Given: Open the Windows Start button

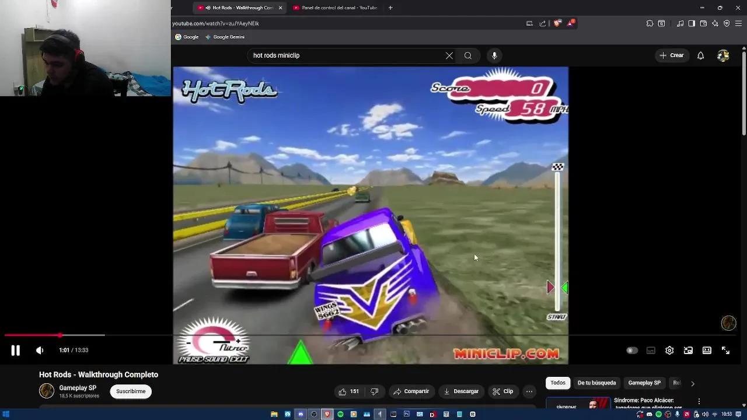Looking at the screenshot, I should click(6, 414).
